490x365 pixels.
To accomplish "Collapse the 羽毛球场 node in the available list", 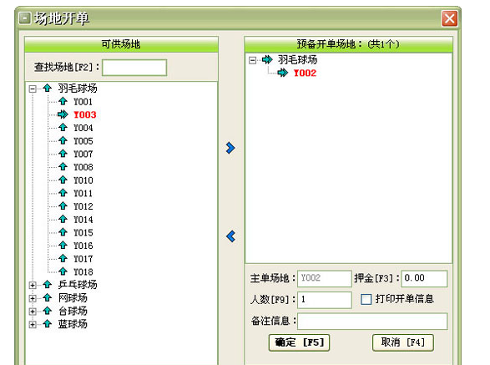I will coord(33,89).
